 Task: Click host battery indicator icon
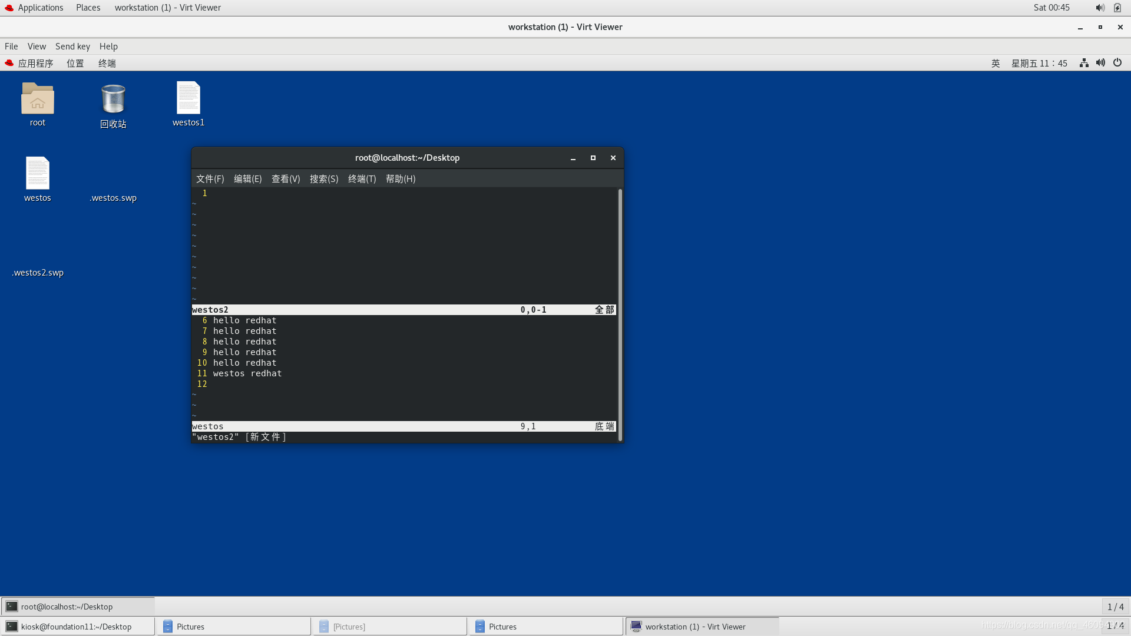click(1117, 8)
